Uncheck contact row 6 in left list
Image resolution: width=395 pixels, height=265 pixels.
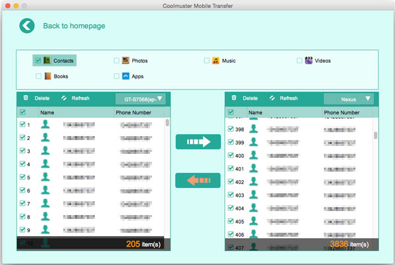coord(22,190)
